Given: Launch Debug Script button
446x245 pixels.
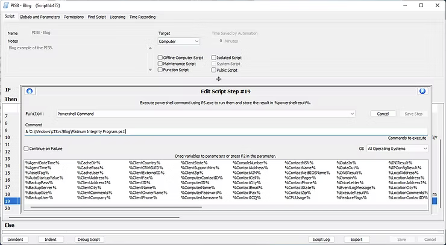Looking at the screenshot, I should tap(89, 240).
